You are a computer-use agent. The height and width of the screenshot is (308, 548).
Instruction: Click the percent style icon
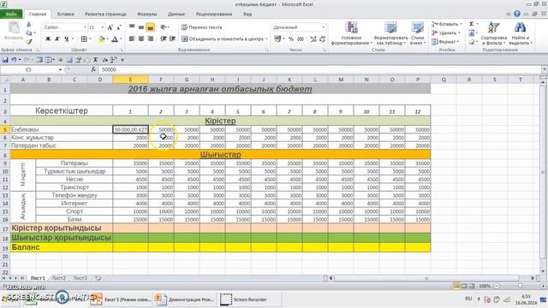click(x=291, y=39)
